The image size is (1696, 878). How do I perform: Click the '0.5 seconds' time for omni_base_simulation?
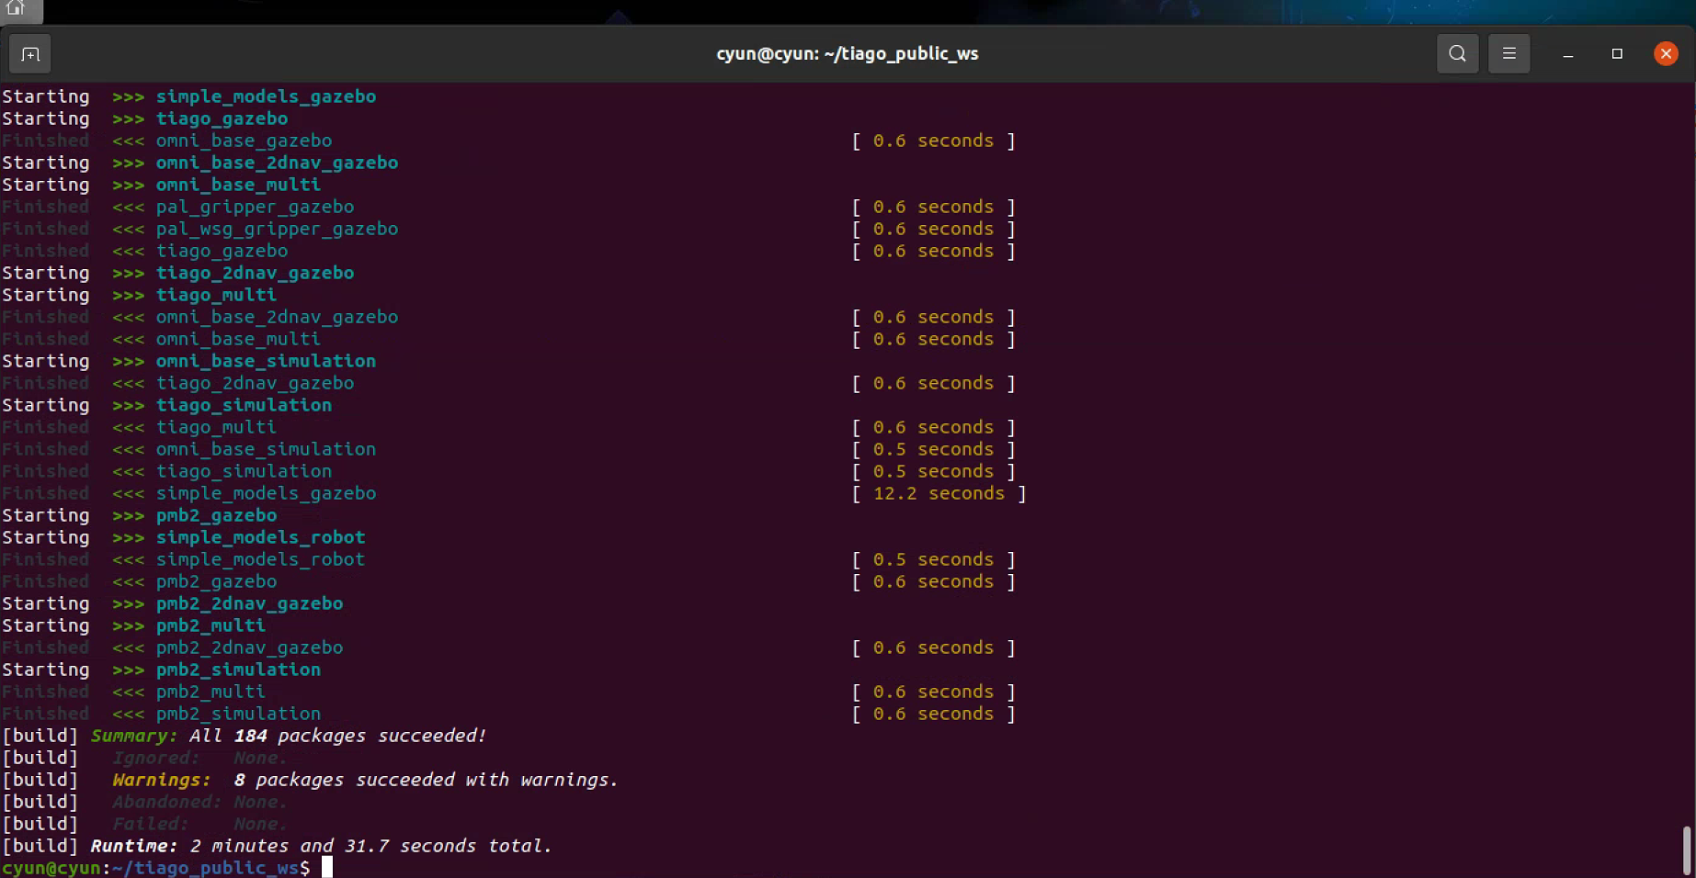pos(933,449)
